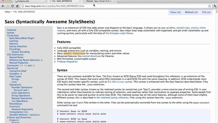Go to the browser home icon
The height and width of the screenshot is (123, 218).
click(x=17, y=6)
